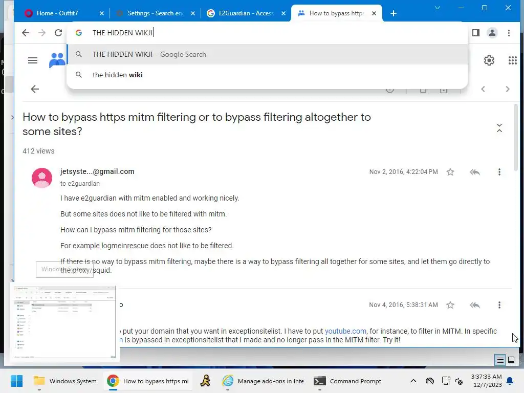Open Windows System in the taskbar
Viewport: 524px width, 393px height.
pyautogui.click(x=65, y=381)
